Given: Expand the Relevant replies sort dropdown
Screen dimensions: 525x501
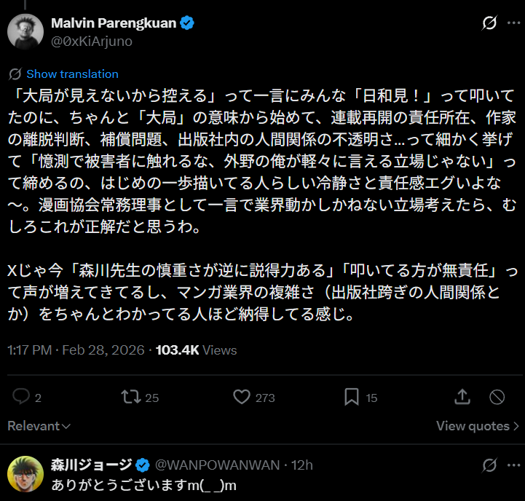Looking at the screenshot, I should pos(39,426).
